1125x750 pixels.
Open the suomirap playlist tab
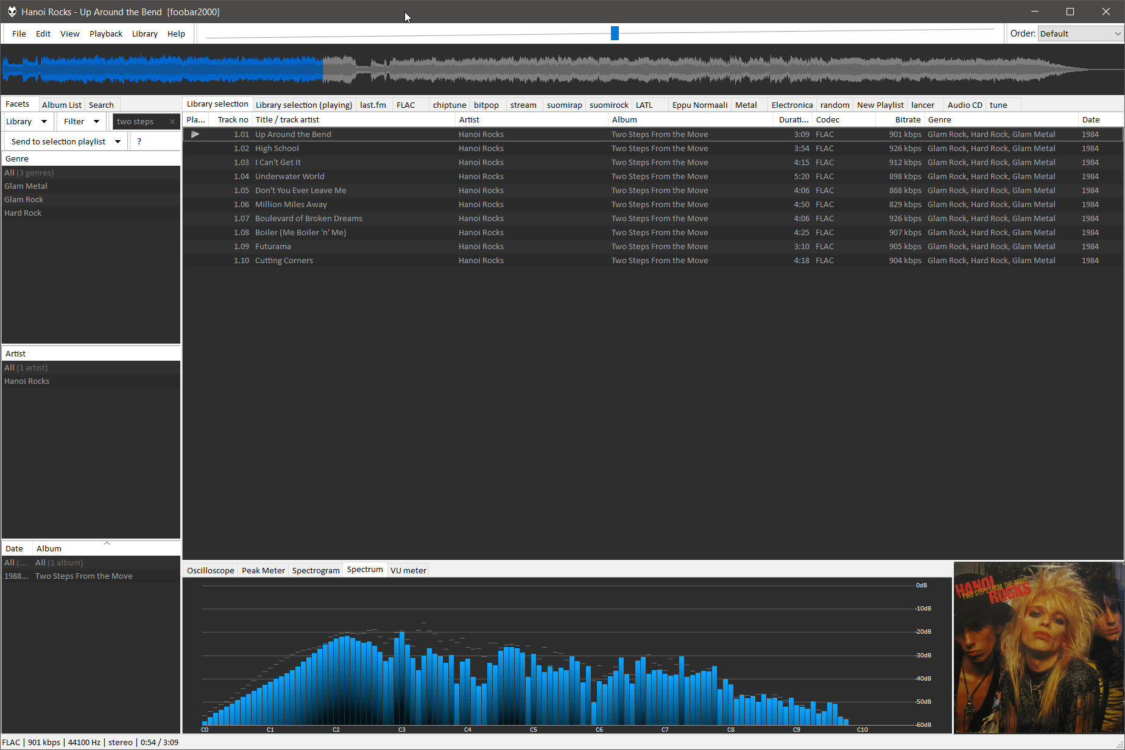(565, 105)
